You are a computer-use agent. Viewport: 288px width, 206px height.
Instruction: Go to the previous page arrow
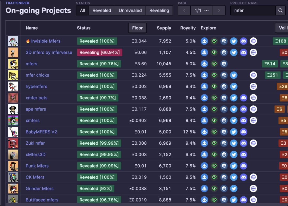185,11
